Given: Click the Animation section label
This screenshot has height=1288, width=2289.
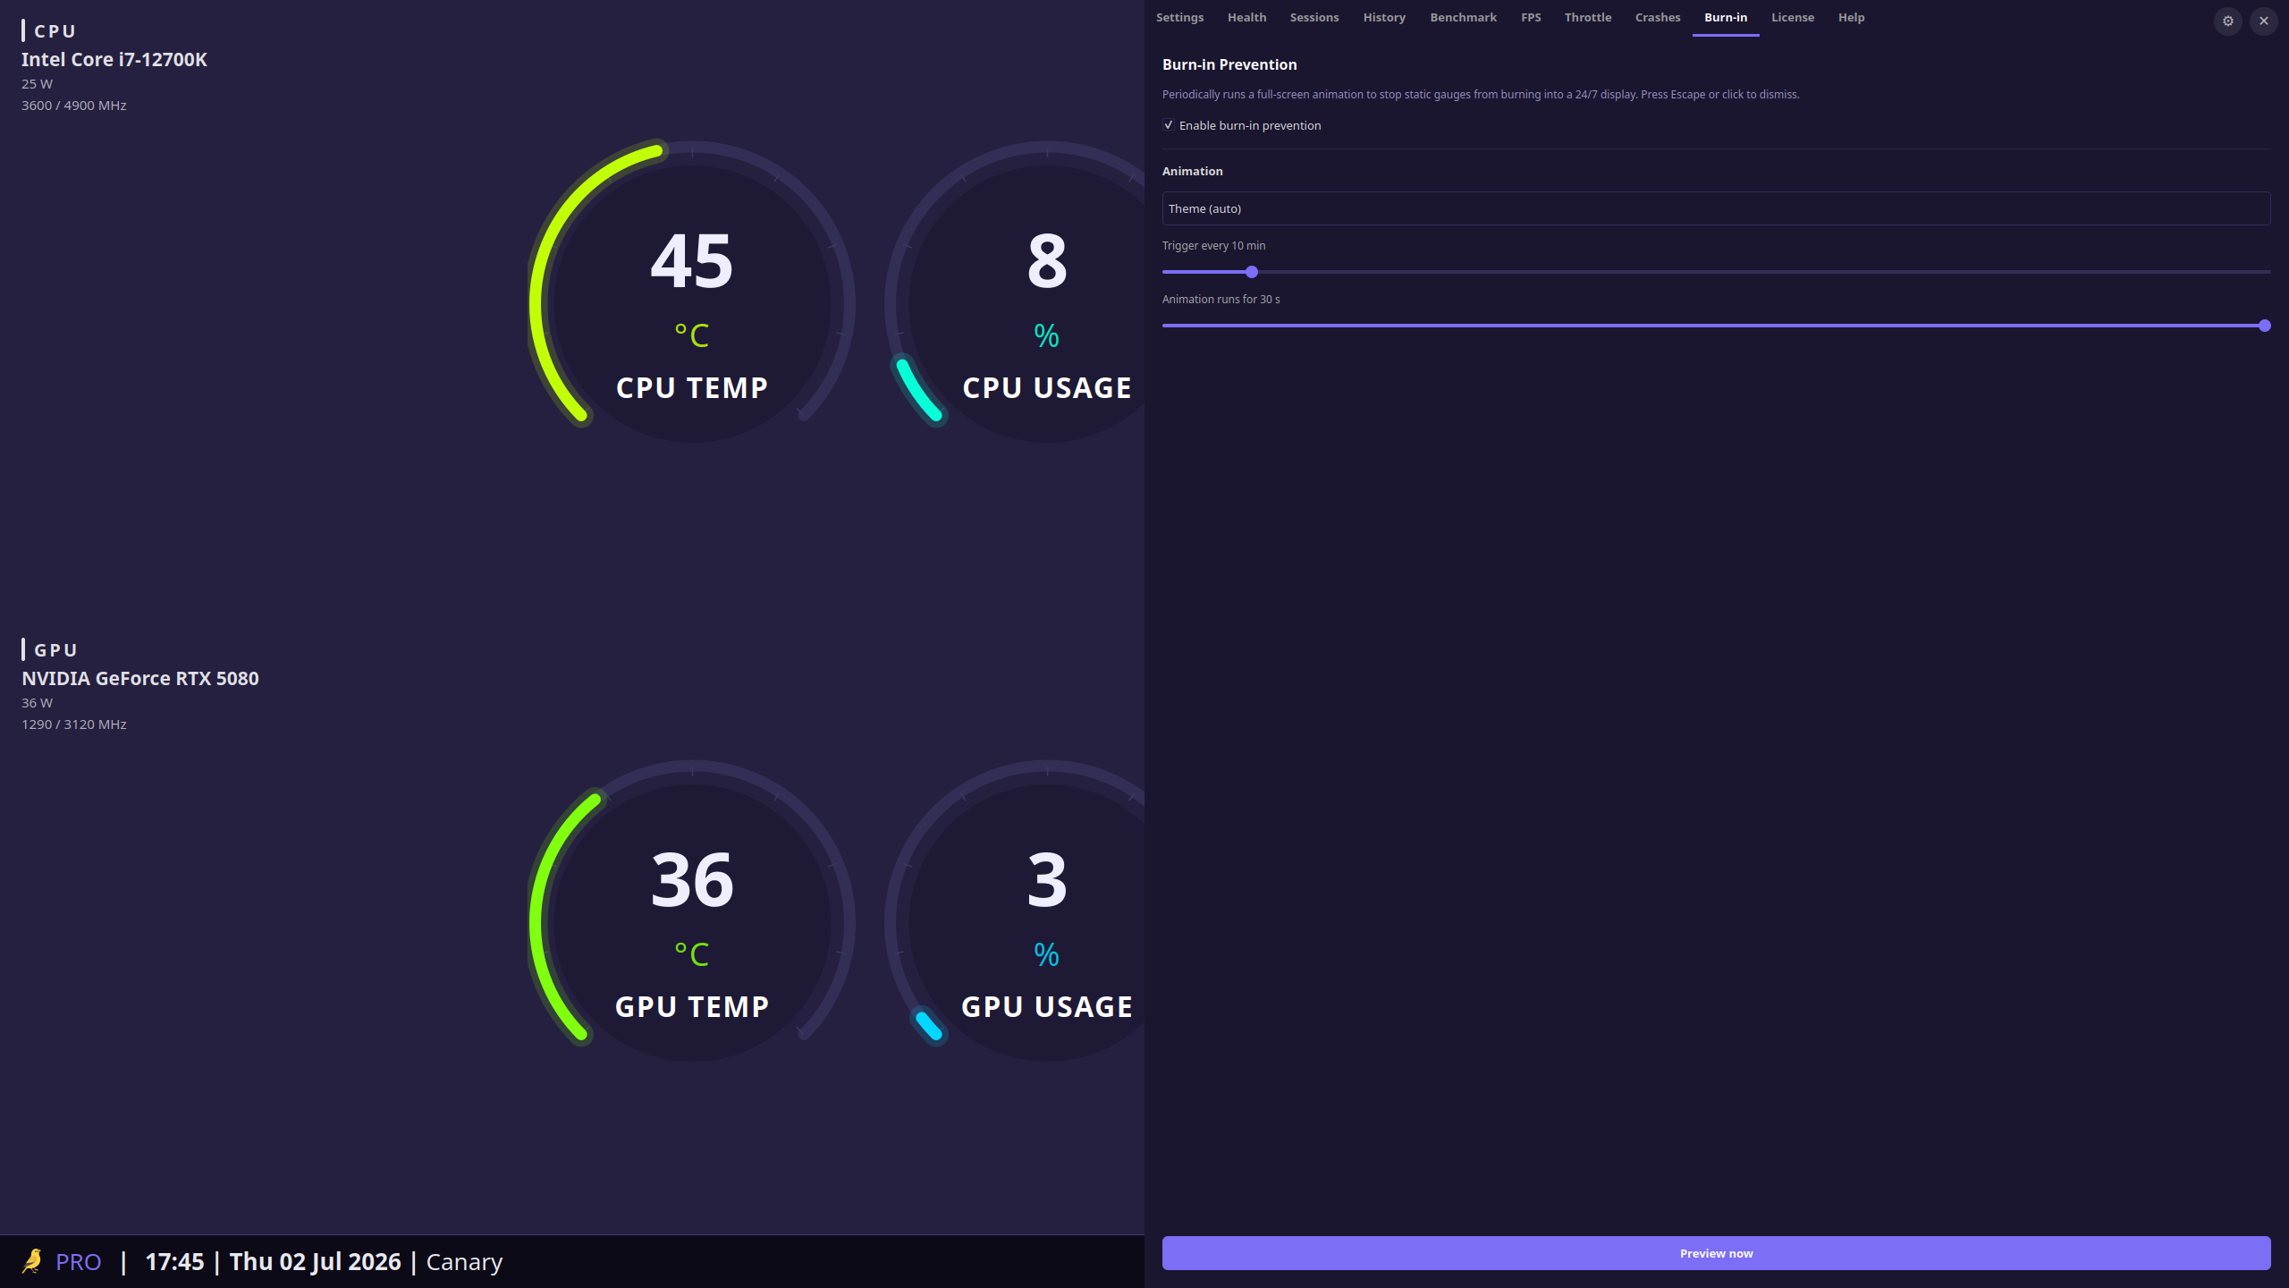Looking at the screenshot, I should coord(1192,171).
